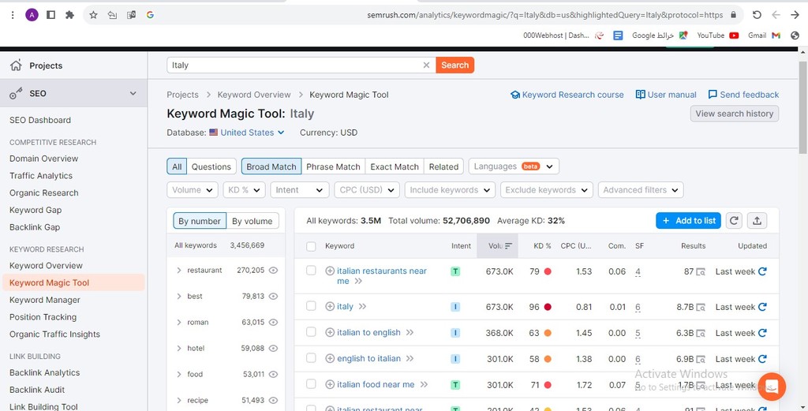Click double-arrow icon next to 'italy' keyword
This screenshot has width=808, height=411.
click(362, 306)
